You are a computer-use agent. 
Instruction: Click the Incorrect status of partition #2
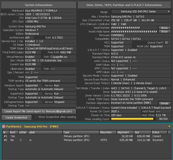tap(158, 140)
